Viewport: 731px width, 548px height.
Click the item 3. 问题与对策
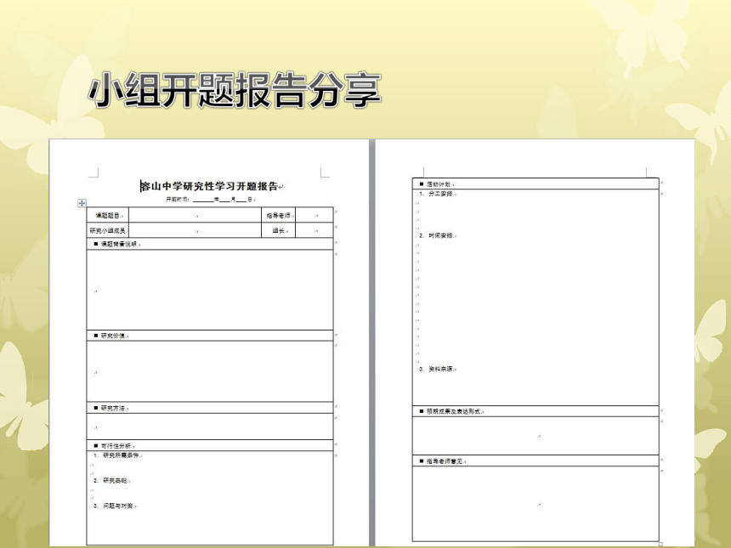114,506
